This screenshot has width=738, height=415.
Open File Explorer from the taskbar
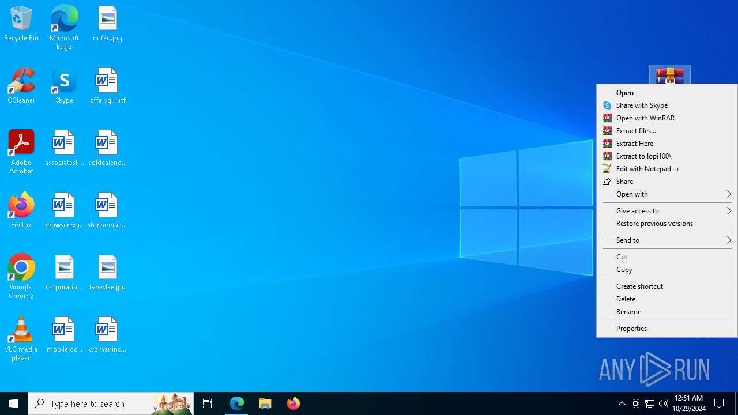tap(265, 403)
